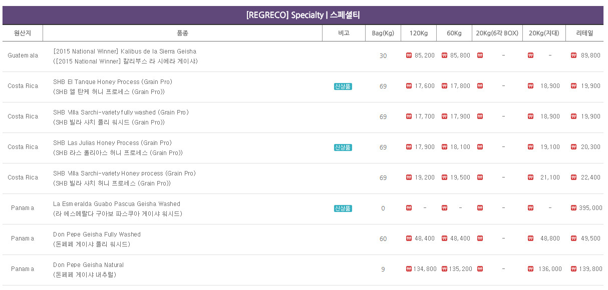Click the won icon next to 17,600
Image resolution: width=608 pixels, height=290 pixels.
pos(409,86)
